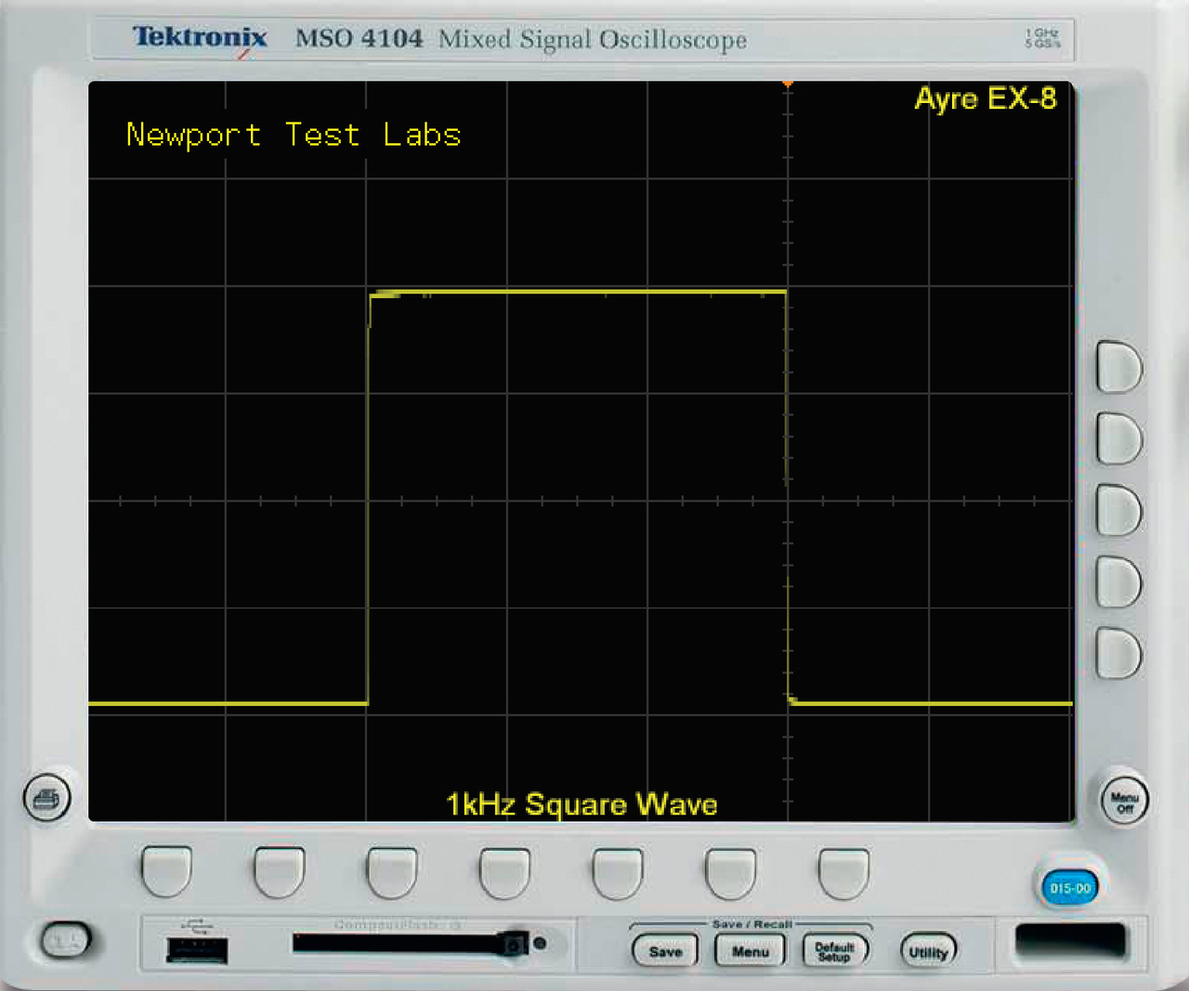Click the fourth bottom bezel button from left
This screenshot has width=1189, height=991.
tap(504, 872)
